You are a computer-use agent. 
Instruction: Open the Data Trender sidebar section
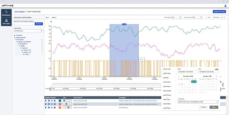(6, 22)
